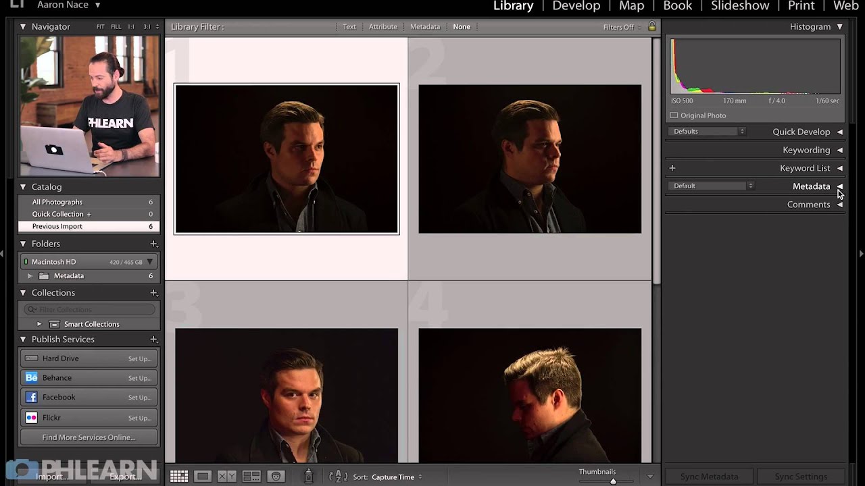The width and height of the screenshot is (865, 486).
Task: Switch to Grid view in the toolbar
Action: click(x=179, y=477)
